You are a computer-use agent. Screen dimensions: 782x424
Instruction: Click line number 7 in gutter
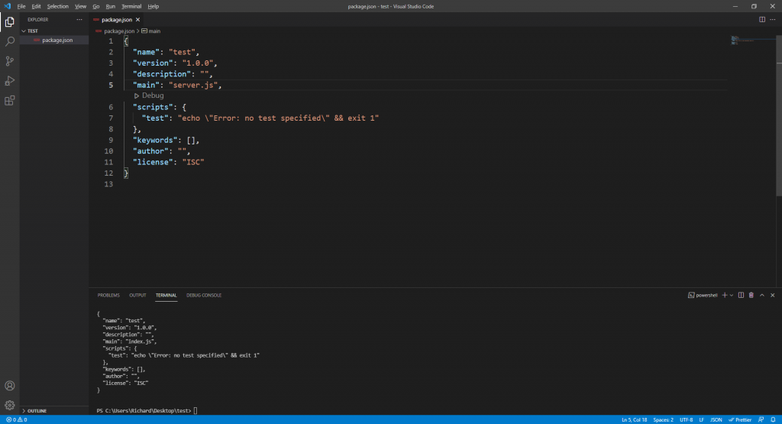click(x=111, y=118)
